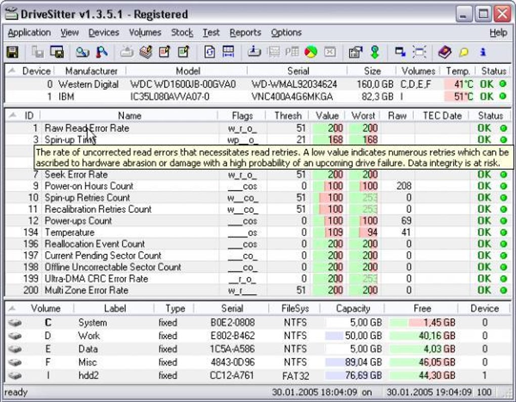Click the properties sheet toolbar icon
Viewport: 516px width, 402px height.
[x=356, y=52]
